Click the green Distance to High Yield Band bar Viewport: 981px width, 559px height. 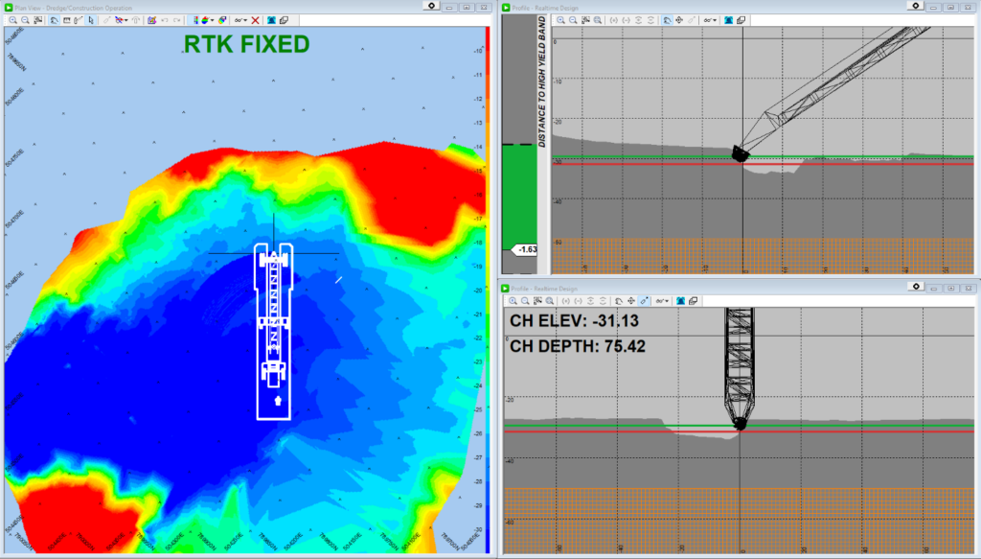point(519,198)
